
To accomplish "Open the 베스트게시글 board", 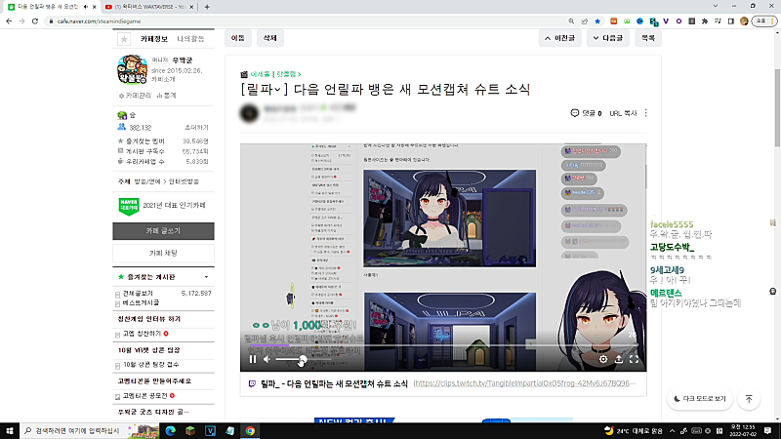I will (141, 302).
